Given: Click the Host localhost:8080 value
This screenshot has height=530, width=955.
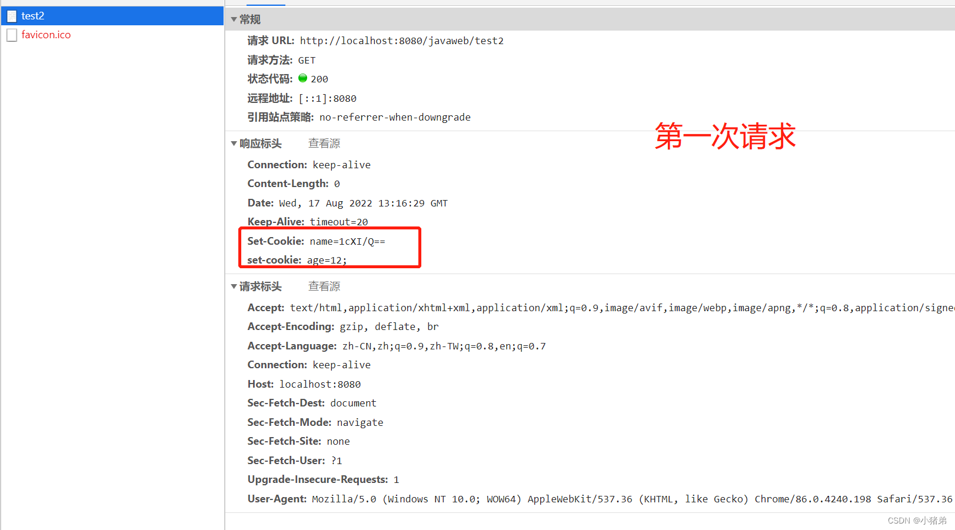Looking at the screenshot, I should click(320, 384).
